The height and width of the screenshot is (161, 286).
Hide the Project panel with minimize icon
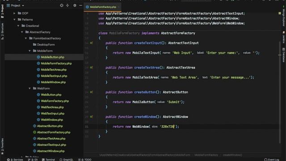[80, 5]
